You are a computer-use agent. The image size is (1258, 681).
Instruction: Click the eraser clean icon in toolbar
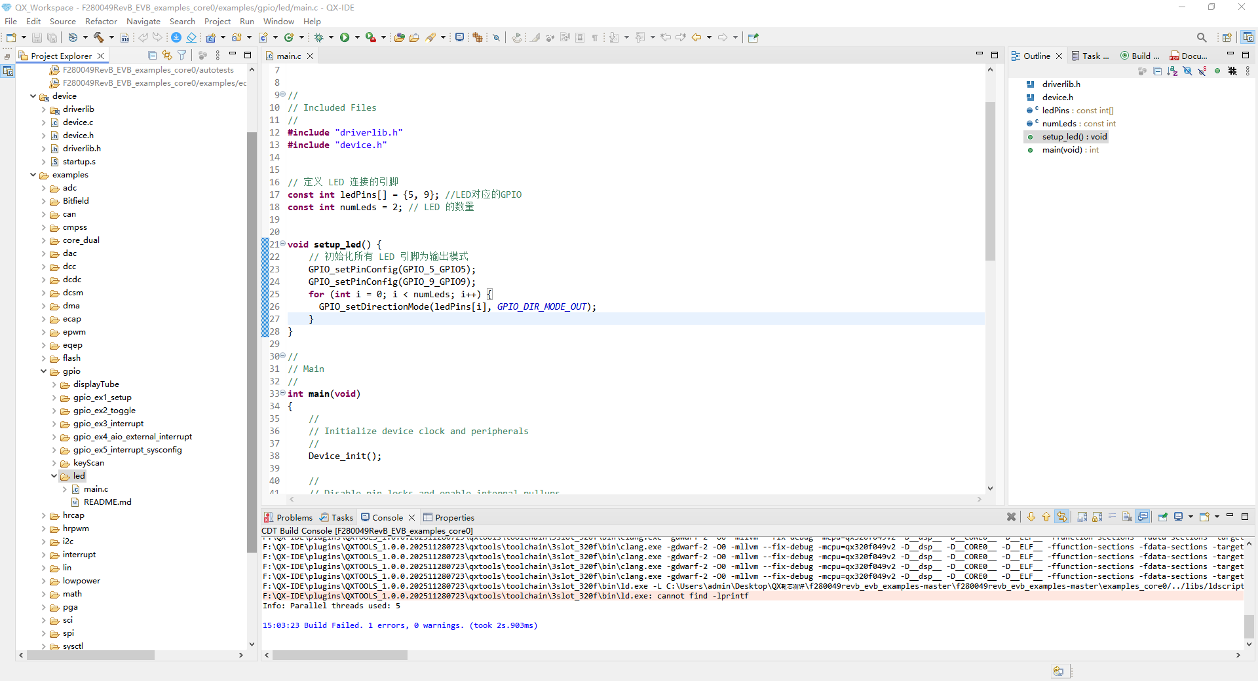(x=191, y=37)
